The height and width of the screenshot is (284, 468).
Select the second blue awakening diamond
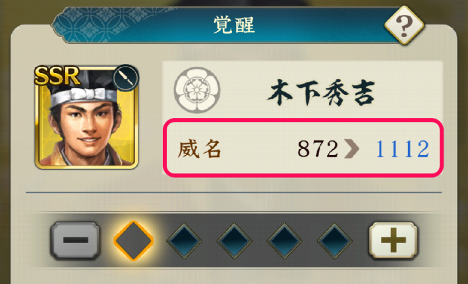tap(184, 241)
